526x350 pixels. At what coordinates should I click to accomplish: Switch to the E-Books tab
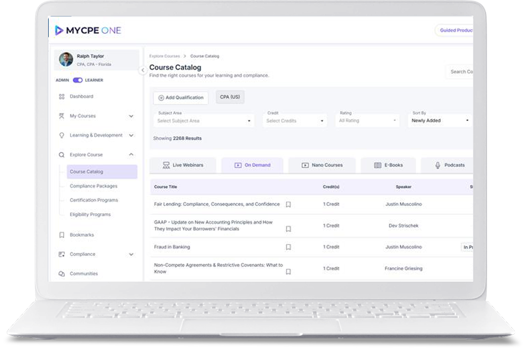pos(388,165)
